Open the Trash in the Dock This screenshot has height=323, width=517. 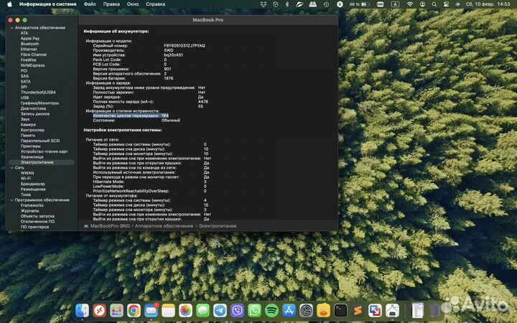tap(435, 311)
